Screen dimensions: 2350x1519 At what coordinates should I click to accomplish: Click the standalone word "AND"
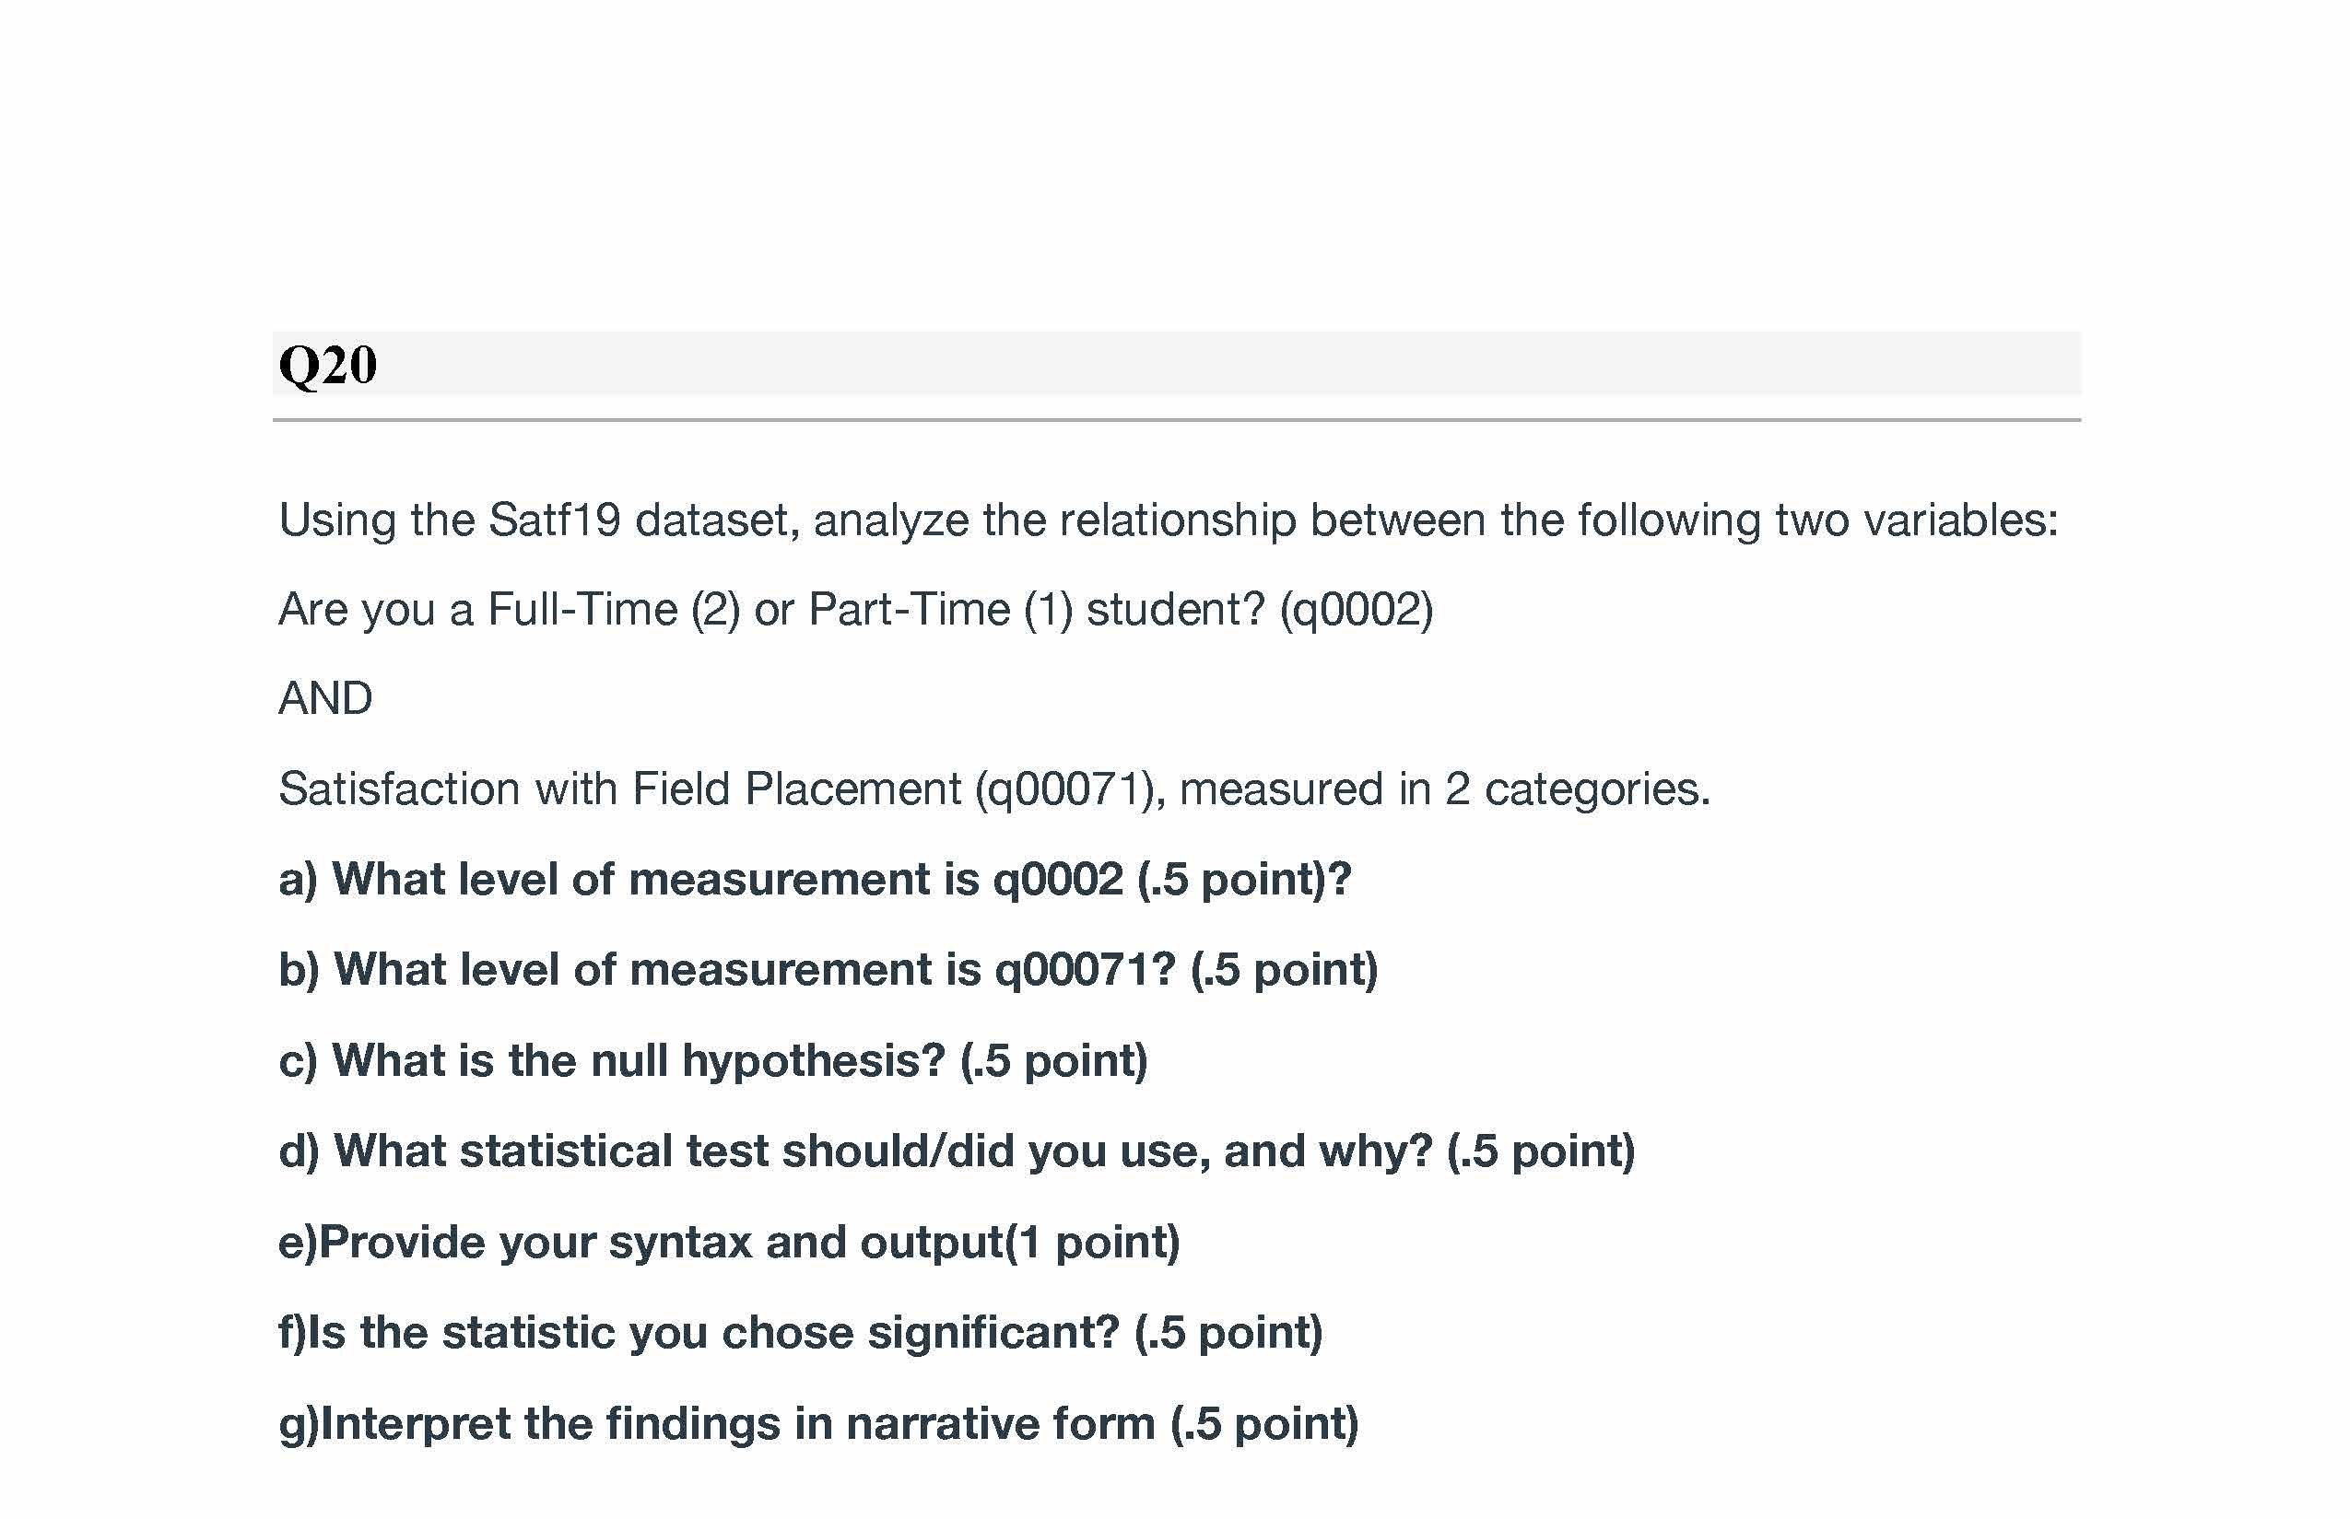pos(325,698)
